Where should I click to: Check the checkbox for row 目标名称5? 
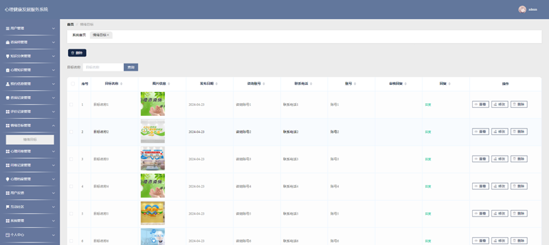(72, 213)
